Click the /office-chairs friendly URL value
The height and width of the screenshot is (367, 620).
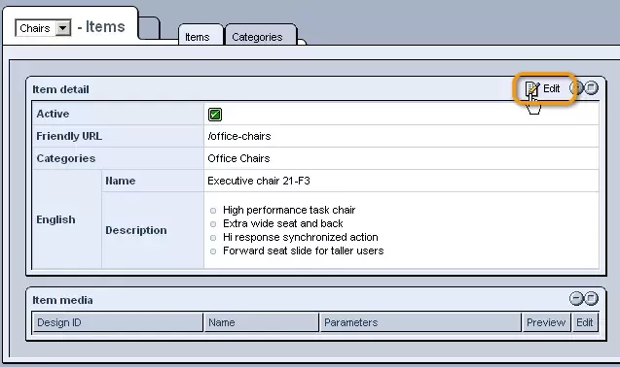tap(239, 136)
